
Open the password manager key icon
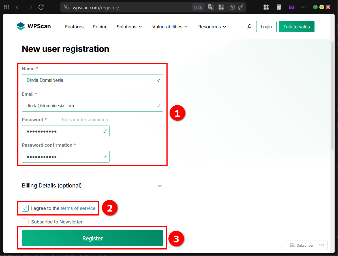241,7
